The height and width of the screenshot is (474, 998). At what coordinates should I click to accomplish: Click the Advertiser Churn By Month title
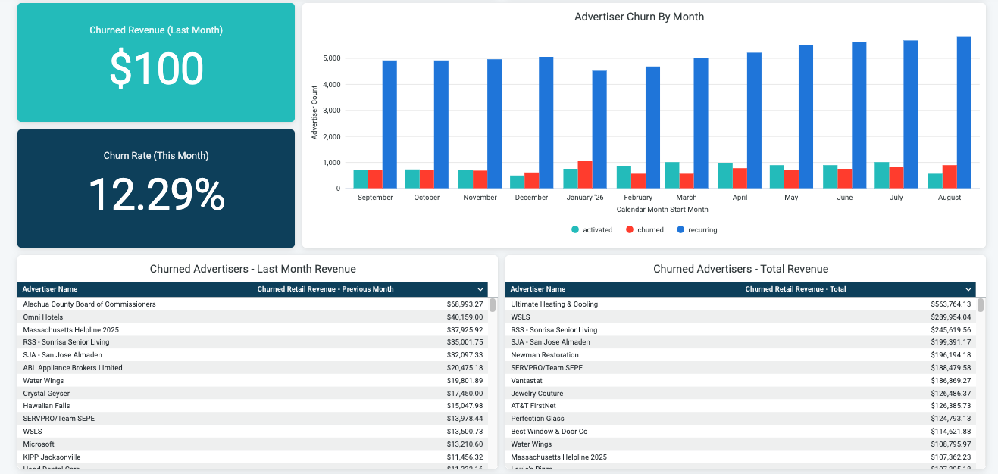(640, 17)
